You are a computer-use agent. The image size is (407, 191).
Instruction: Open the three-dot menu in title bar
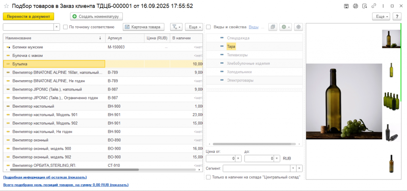click(x=383, y=6)
